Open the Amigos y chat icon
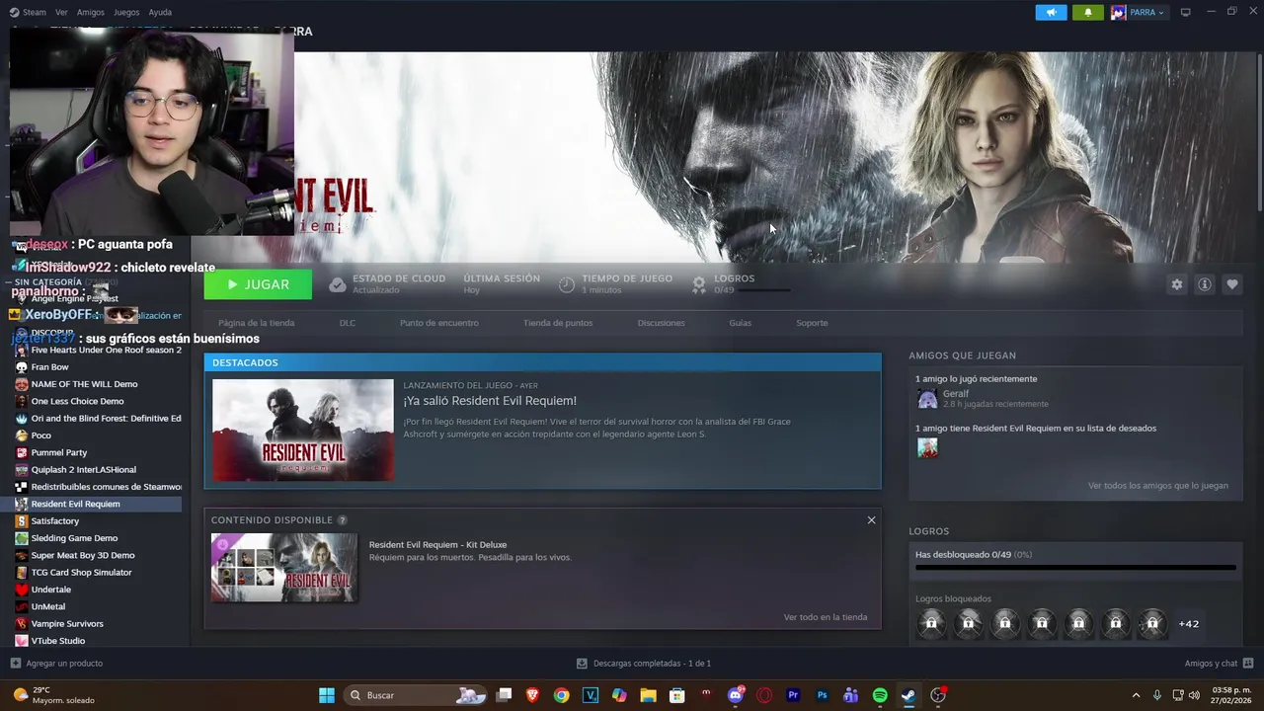The width and height of the screenshot is (1264, 711). [x=1248, y=663]
